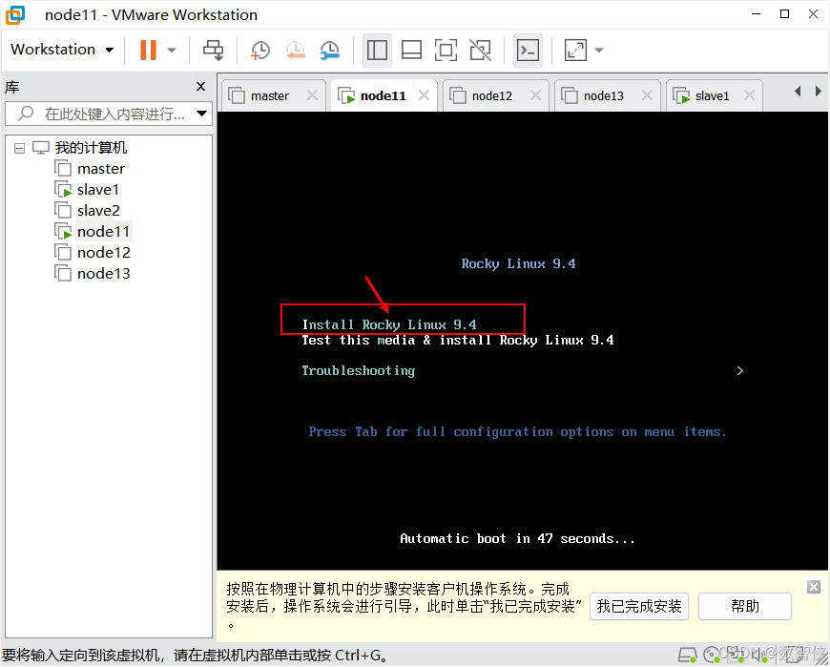The height and width of the screenshot is (667, 830).
Task: Toggle the VM thumbnail bar
Action: click(x=411, y=50)
